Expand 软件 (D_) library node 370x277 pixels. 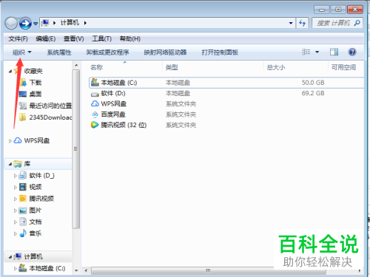click(16, 176)
